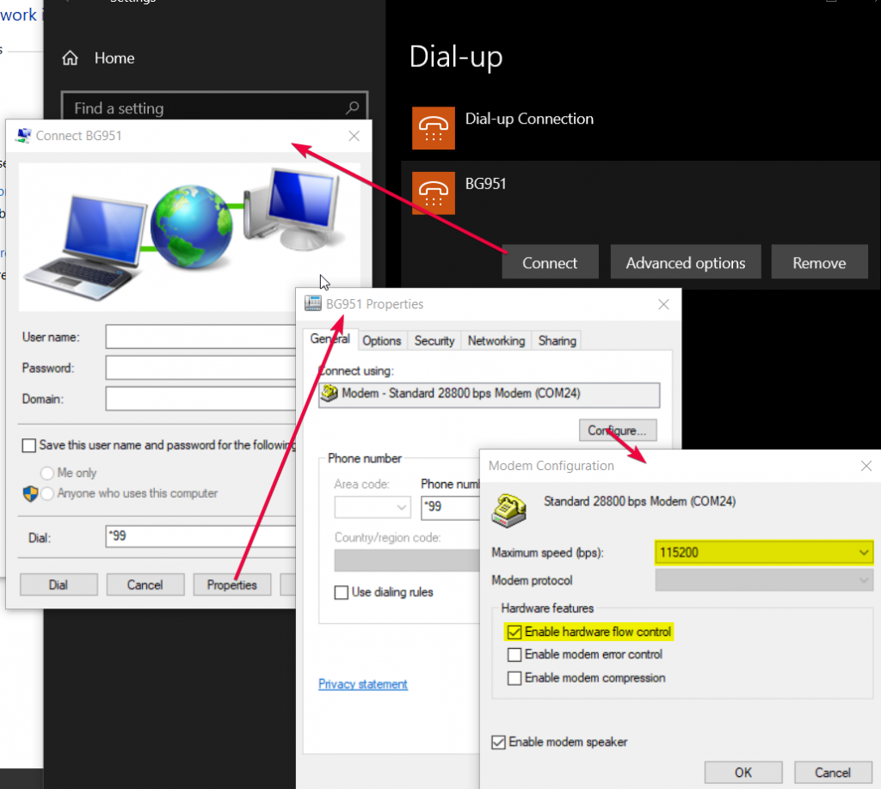
Task: Click the Configure... button
Action: point(618,431)
